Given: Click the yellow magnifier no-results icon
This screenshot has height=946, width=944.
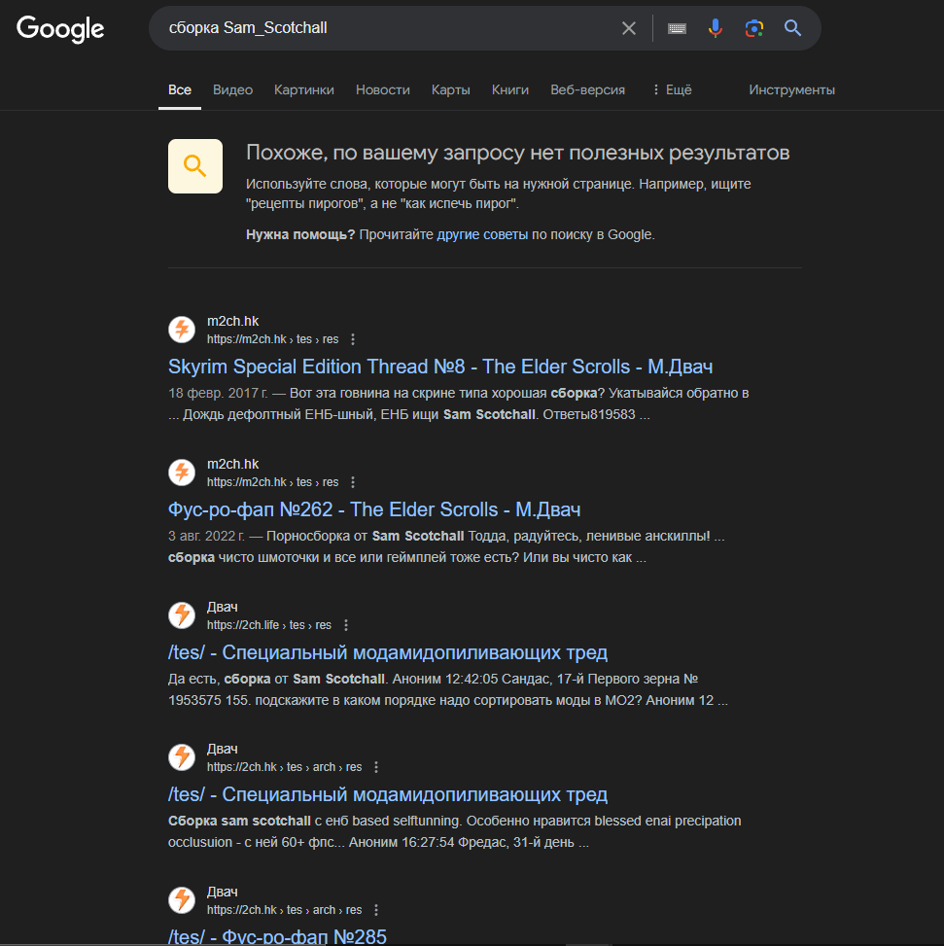Looking at the screenshot, I should pos(195,166).
